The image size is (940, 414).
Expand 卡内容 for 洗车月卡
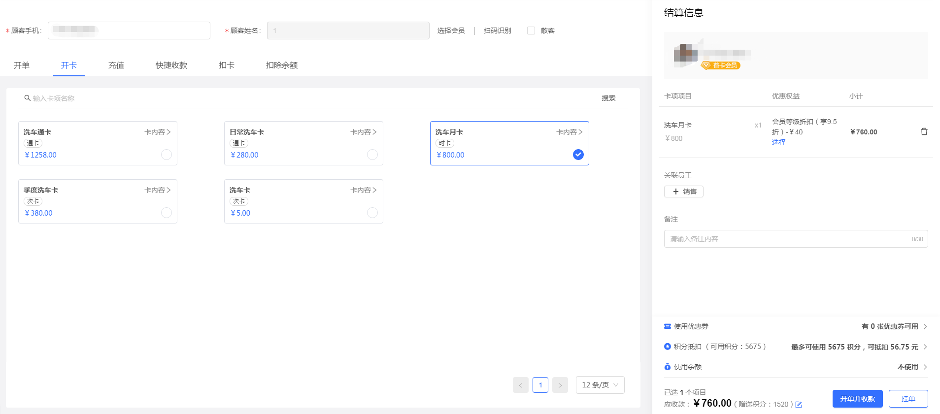[570, 132]
